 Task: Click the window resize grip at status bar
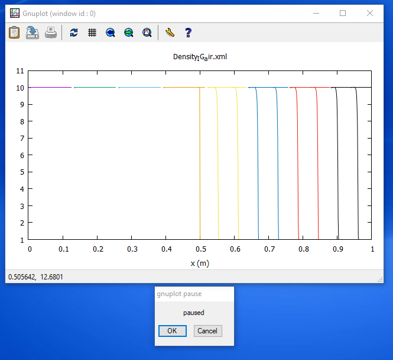[380, 279]
